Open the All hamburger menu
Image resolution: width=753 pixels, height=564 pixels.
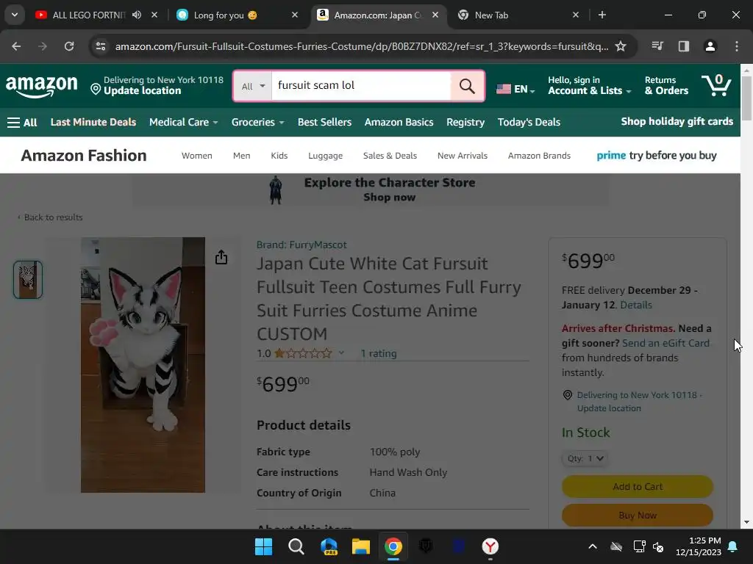click(x=22, y=123)
